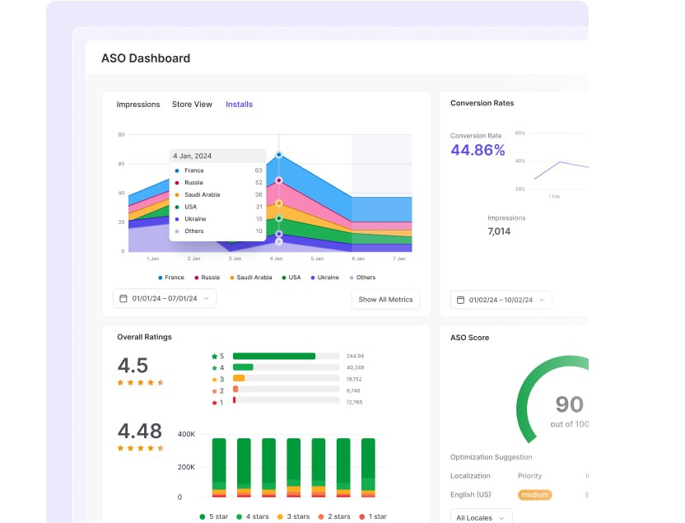
Task: Click the red 1-star rating icon
Action: [215, 403]
